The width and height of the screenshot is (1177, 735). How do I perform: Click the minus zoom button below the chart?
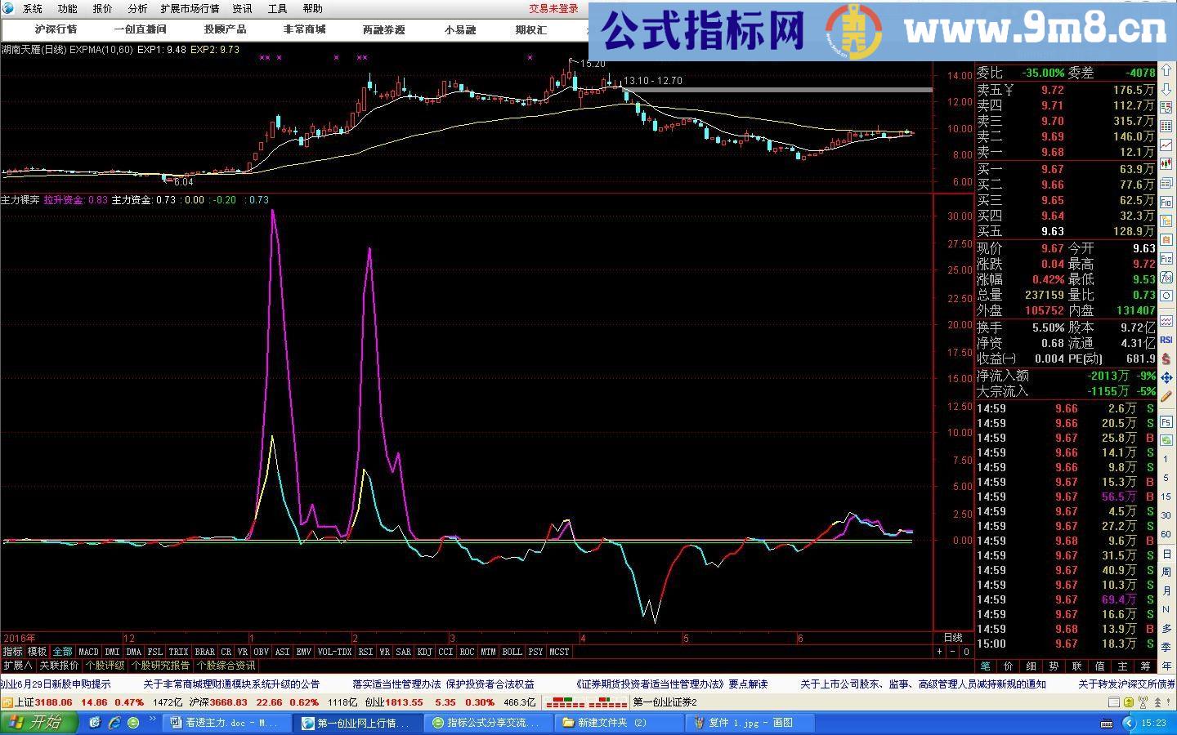(x=952, y=652)
